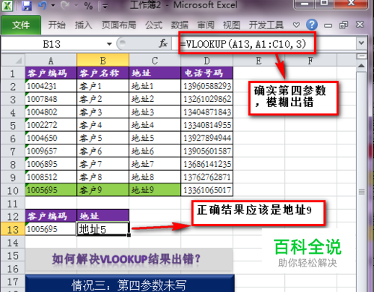
Task: Switch to the 插入 ribbon tab
Action: coord(84,25)
